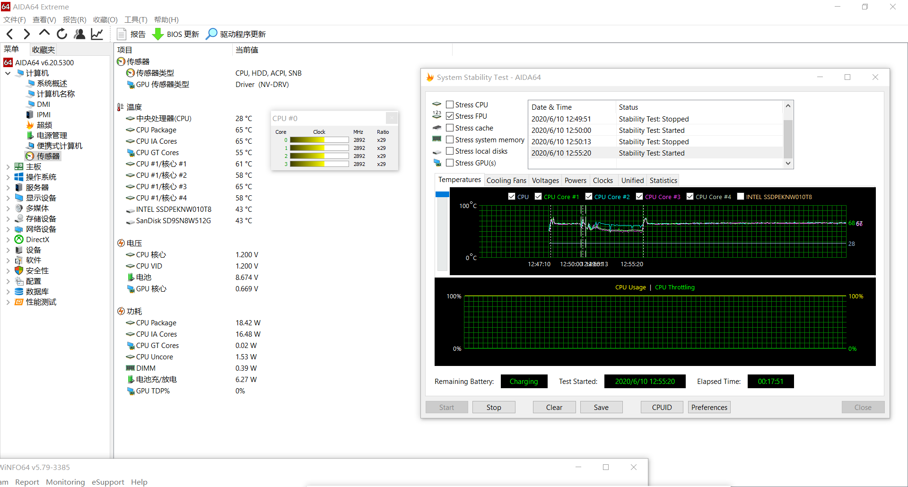The image size is (908, 487).
Task: Toggle the CPU Core #1 graph checkbox
Action: 538,197
